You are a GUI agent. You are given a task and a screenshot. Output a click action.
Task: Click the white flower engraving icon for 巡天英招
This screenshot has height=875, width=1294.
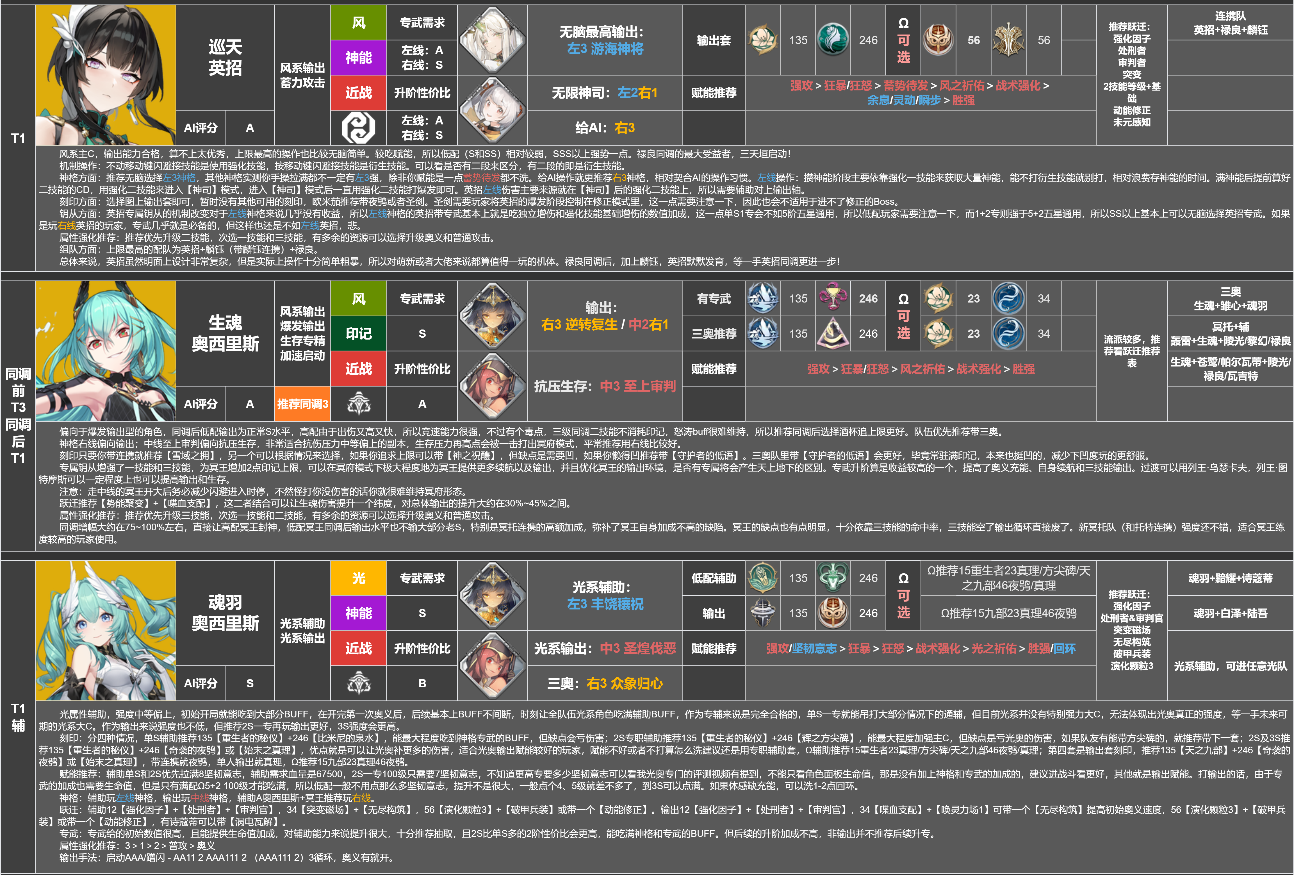pos(763,40)
